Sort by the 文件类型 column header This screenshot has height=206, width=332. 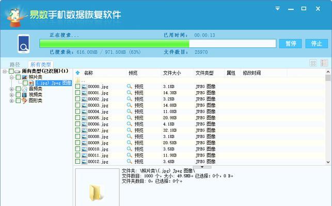point(204,73)
